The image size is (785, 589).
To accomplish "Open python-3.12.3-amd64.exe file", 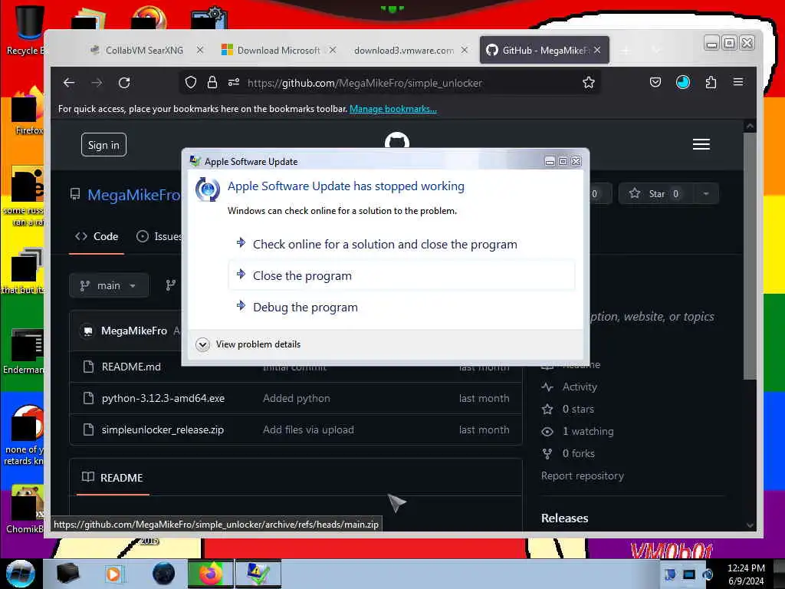I will coord(163,398).
